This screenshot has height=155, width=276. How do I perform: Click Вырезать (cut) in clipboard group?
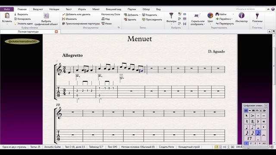21,14
